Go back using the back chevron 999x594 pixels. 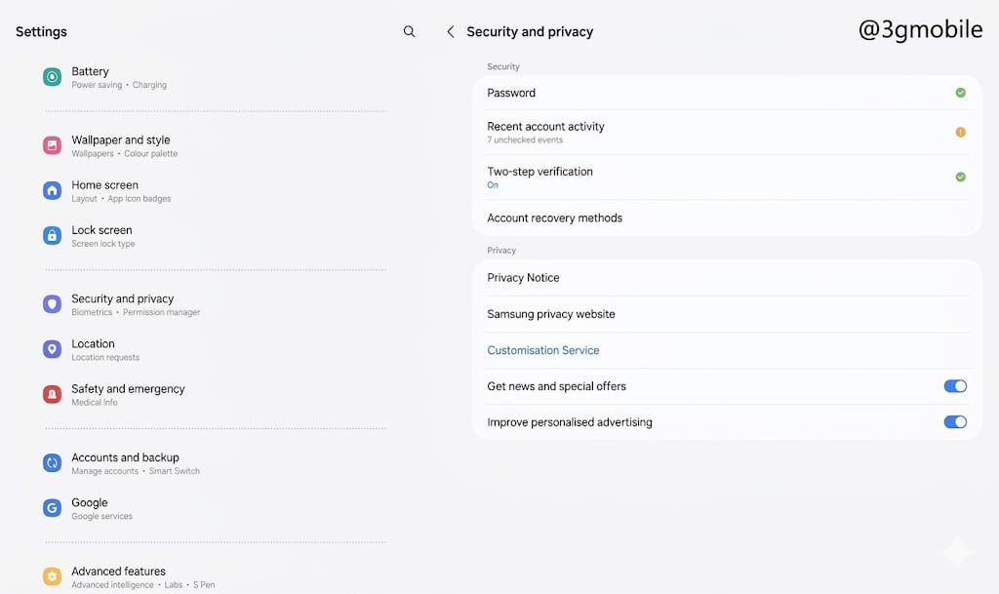(450, 31)
